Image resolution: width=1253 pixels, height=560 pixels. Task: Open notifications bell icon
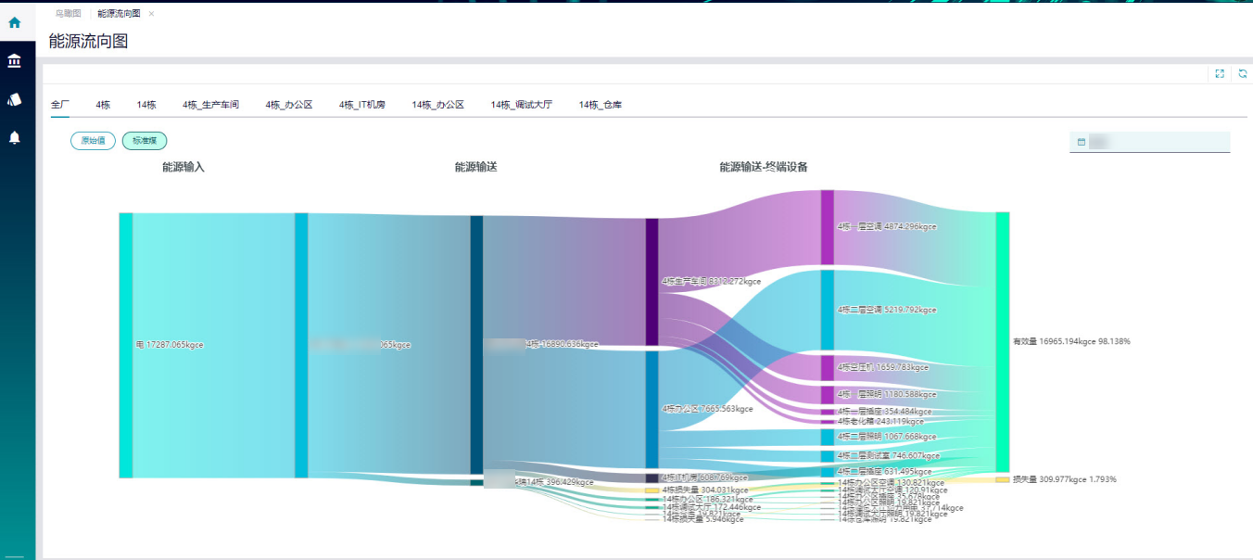point(15,137)
